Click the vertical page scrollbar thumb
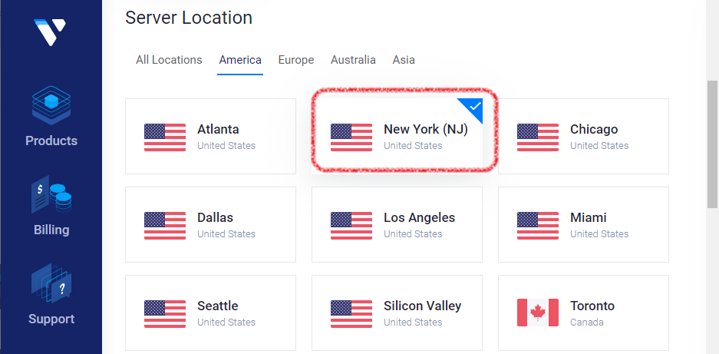Screen dimensions: 719x354 pyautogui.click(x=712, y=144)
